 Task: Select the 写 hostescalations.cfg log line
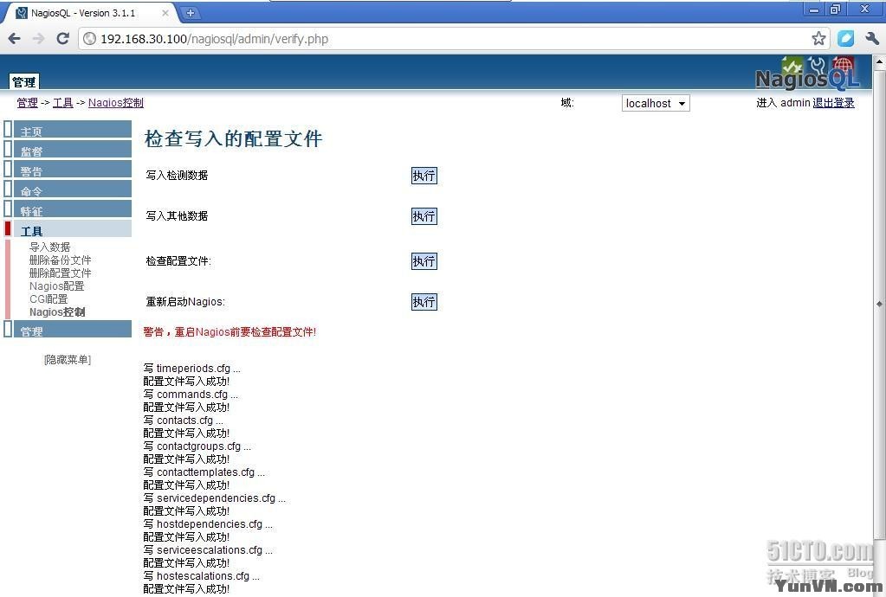(x=201, y=576)
